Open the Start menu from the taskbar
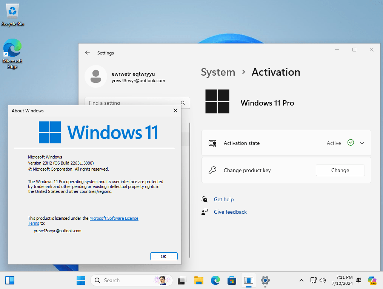Screen dimensions: 383x289 click(x=81, y=280)
